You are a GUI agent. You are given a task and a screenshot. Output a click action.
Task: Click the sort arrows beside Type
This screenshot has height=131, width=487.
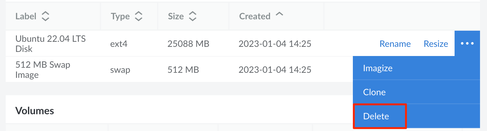tap(139, 16)
